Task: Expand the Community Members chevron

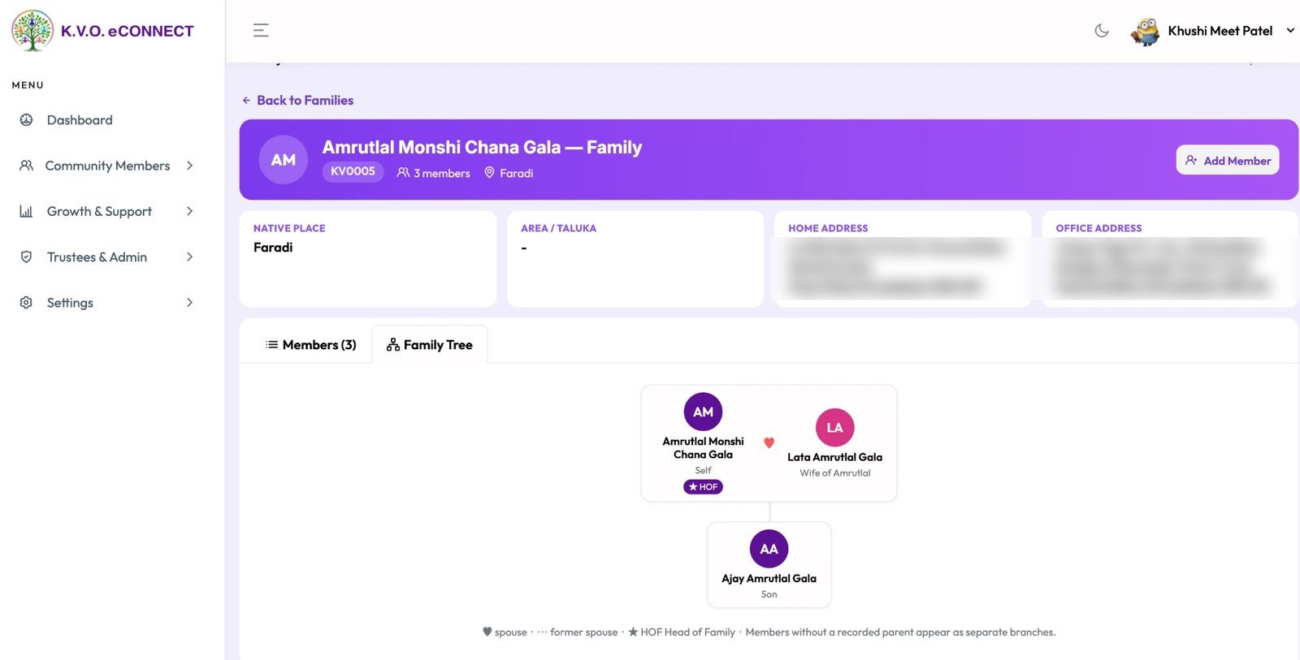Action: pos(190,166)
